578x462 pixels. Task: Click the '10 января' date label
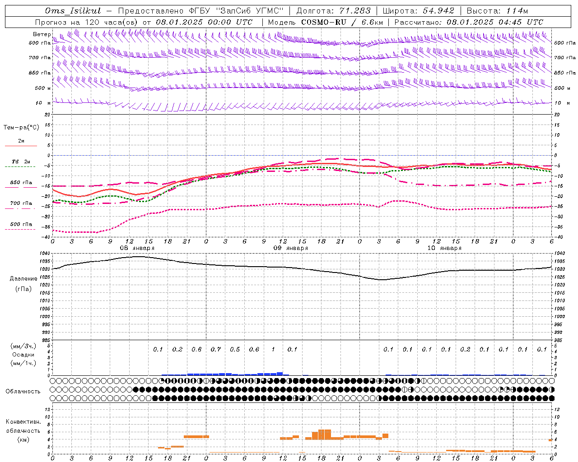coord(444,248)
